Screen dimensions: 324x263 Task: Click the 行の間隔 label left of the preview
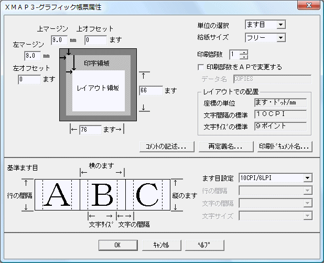(19, 195)
